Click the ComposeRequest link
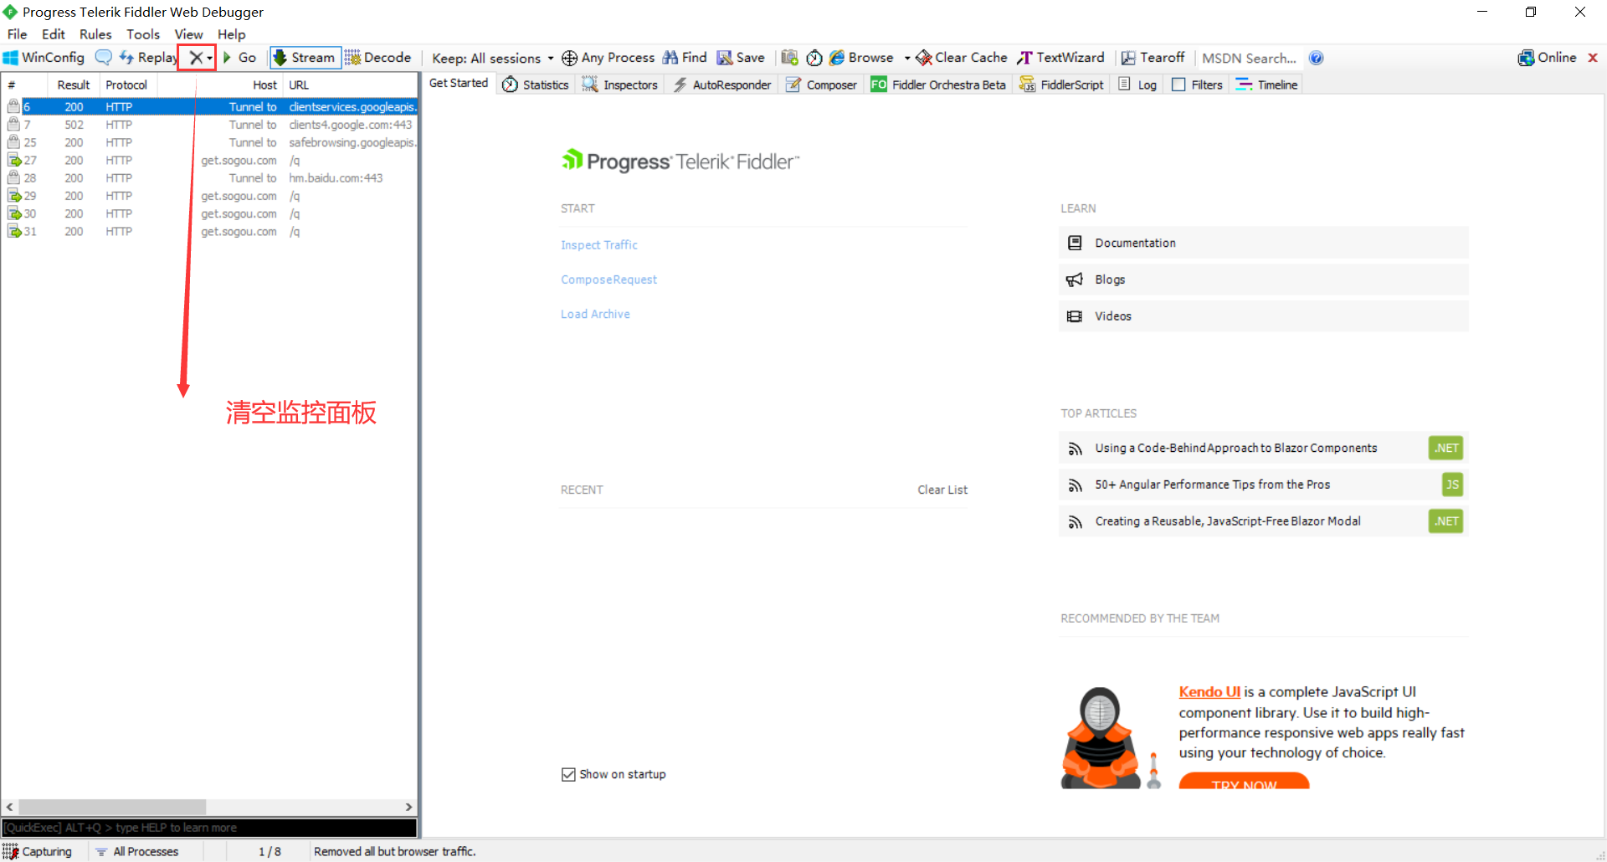Image resolution: width=1607 pixels, height=862 pixels. 609,280
